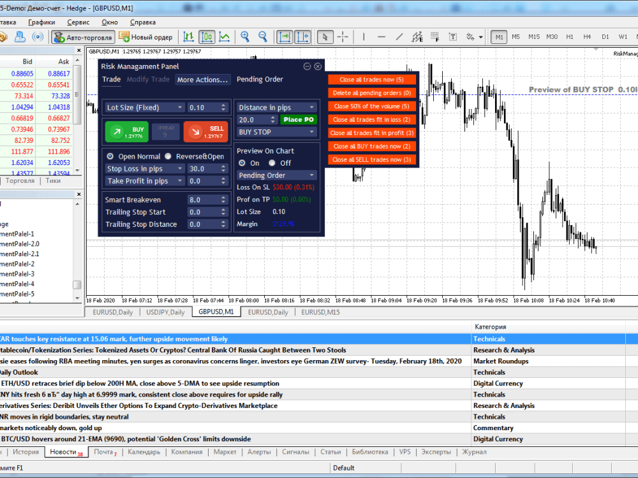The height and width of the screenshot is (478, 638).
Task: Click the signals radio-wave toolbar icon
Action: (38, 37)
